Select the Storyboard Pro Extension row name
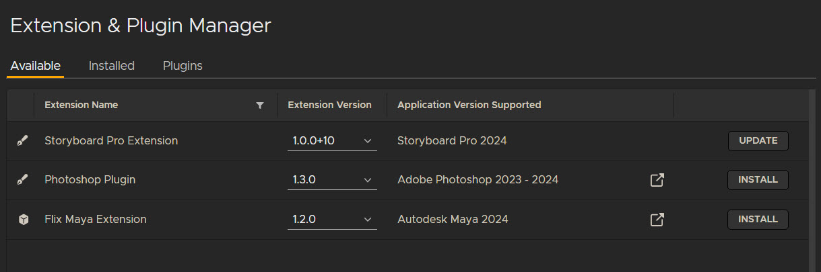The height and width of the screenshot is (272, 821). tap(111, 141)
